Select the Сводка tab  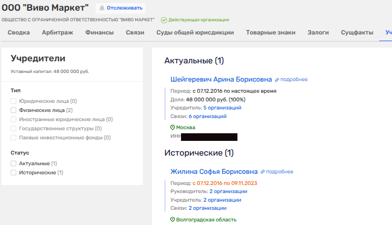click(18, 33)
